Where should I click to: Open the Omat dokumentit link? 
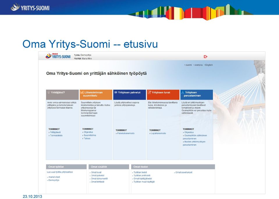coord(99,179)
